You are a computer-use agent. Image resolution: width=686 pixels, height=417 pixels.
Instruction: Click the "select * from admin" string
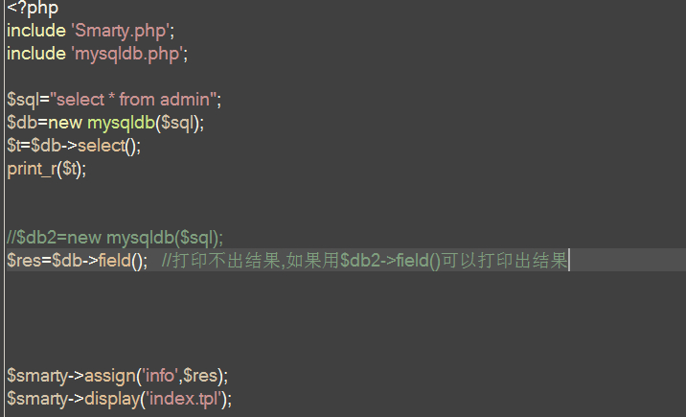133,100
